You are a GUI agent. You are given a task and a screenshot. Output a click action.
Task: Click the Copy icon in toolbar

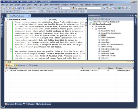(x=26, y=8)
